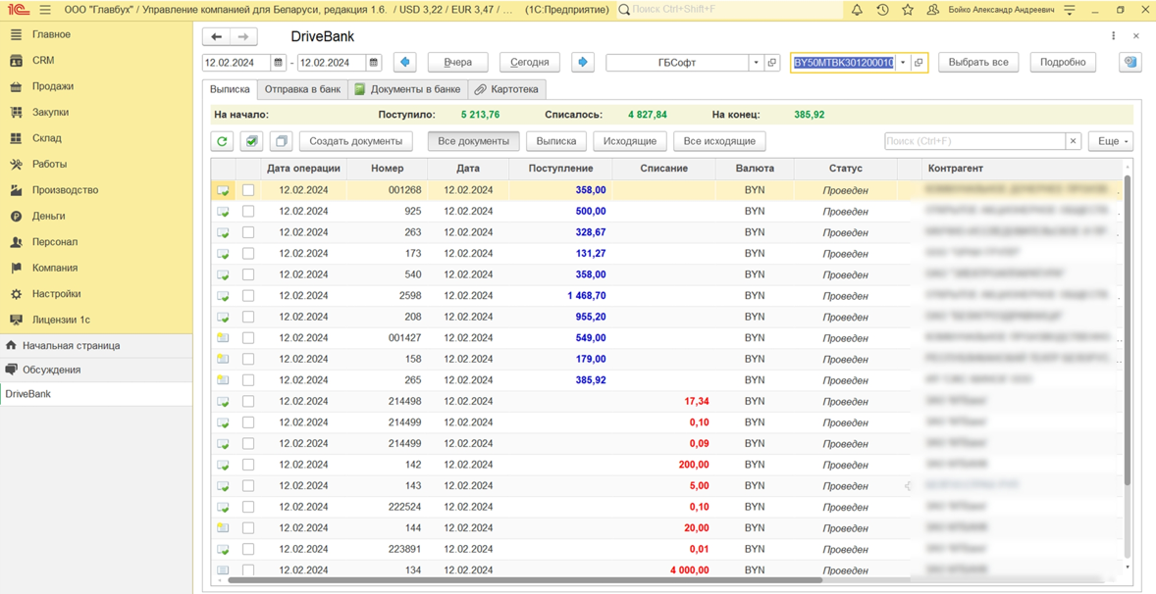Click settings icon at top right of form
The width and height of the screenshot is (1156, 594).
tap(1130, 63)
